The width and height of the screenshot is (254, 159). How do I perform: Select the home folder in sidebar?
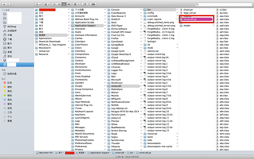17,64
